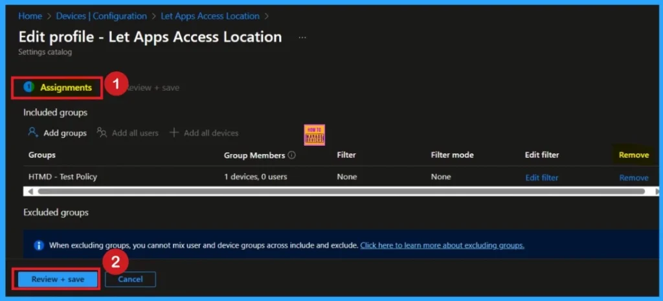The width and height of the screenshot is (663, 301).
Task: Open Edit filter for HTMD - Test Policy
Action: pos(541,177)
